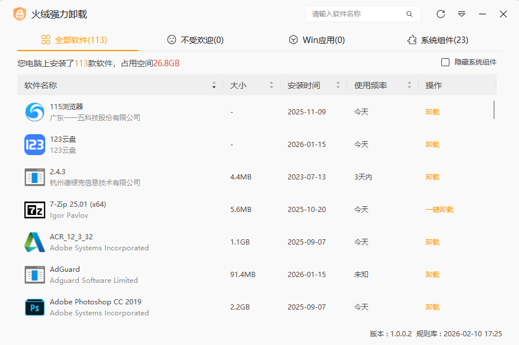Click the refresh icon in title bar
The image size is (519, 345).
[441, 14]
